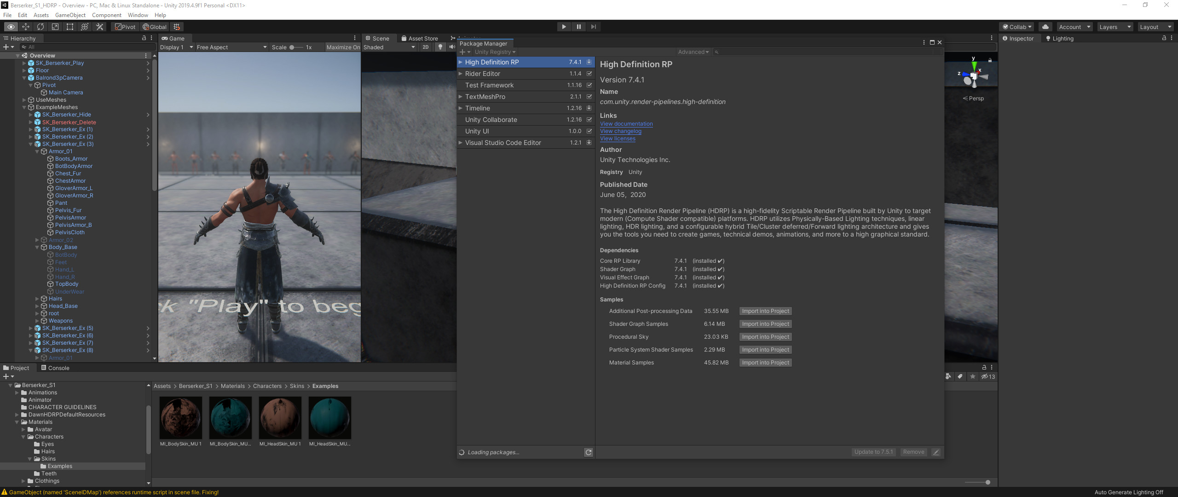
Task: Select the View (eye) tool in toolbar
Action: (x=11, y=27)
